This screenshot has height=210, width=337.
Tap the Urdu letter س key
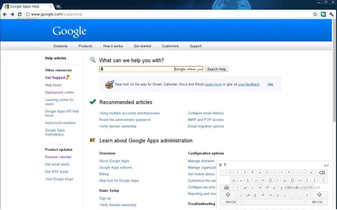coord(245,187)
